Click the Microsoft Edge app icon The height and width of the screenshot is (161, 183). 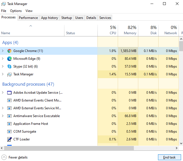(9, 59)
